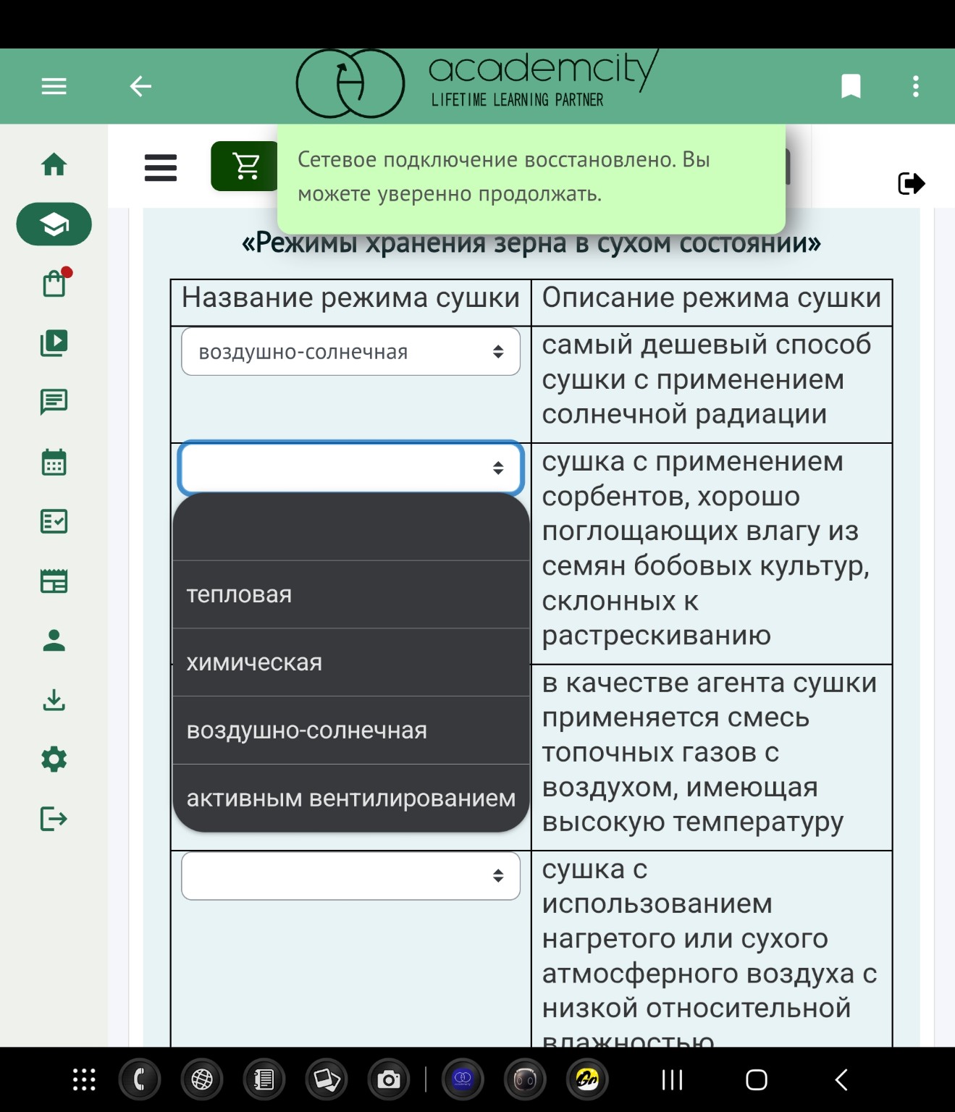Viewport: 955px width, 1112px height.
Task: Open the grades checklist icon
Action: [54, 521]
